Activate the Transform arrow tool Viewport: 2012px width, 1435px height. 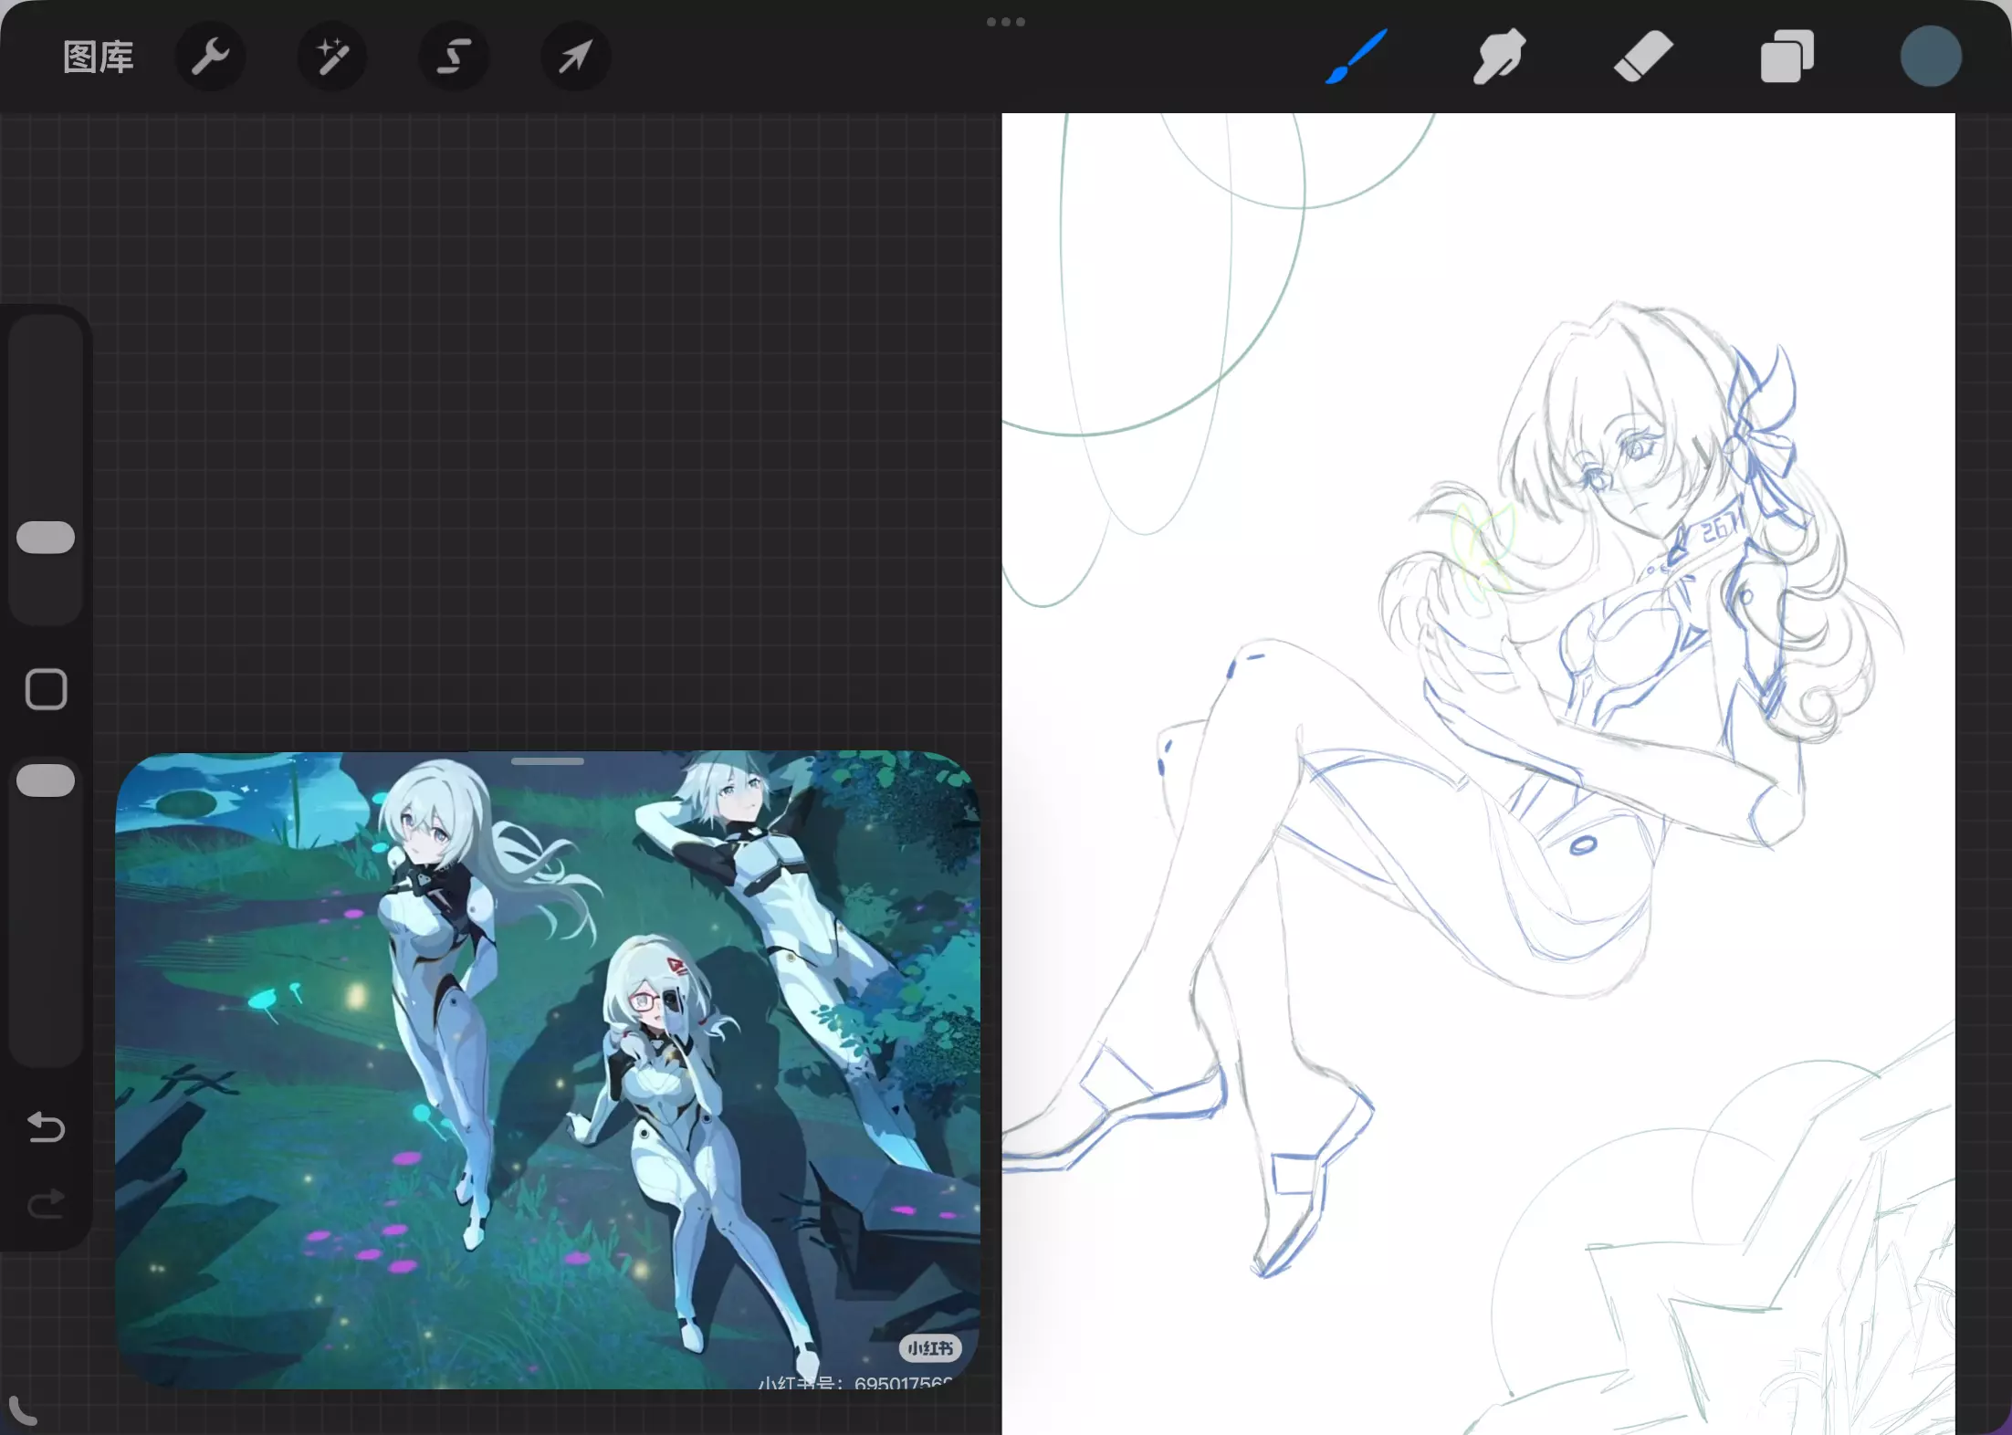click(575, 57)
